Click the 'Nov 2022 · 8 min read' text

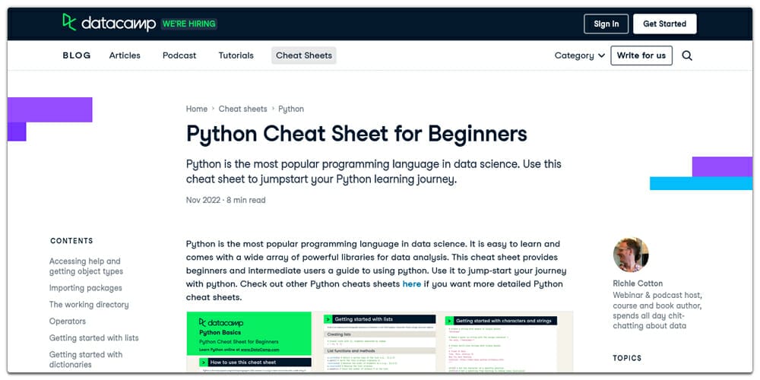[226, 200]
